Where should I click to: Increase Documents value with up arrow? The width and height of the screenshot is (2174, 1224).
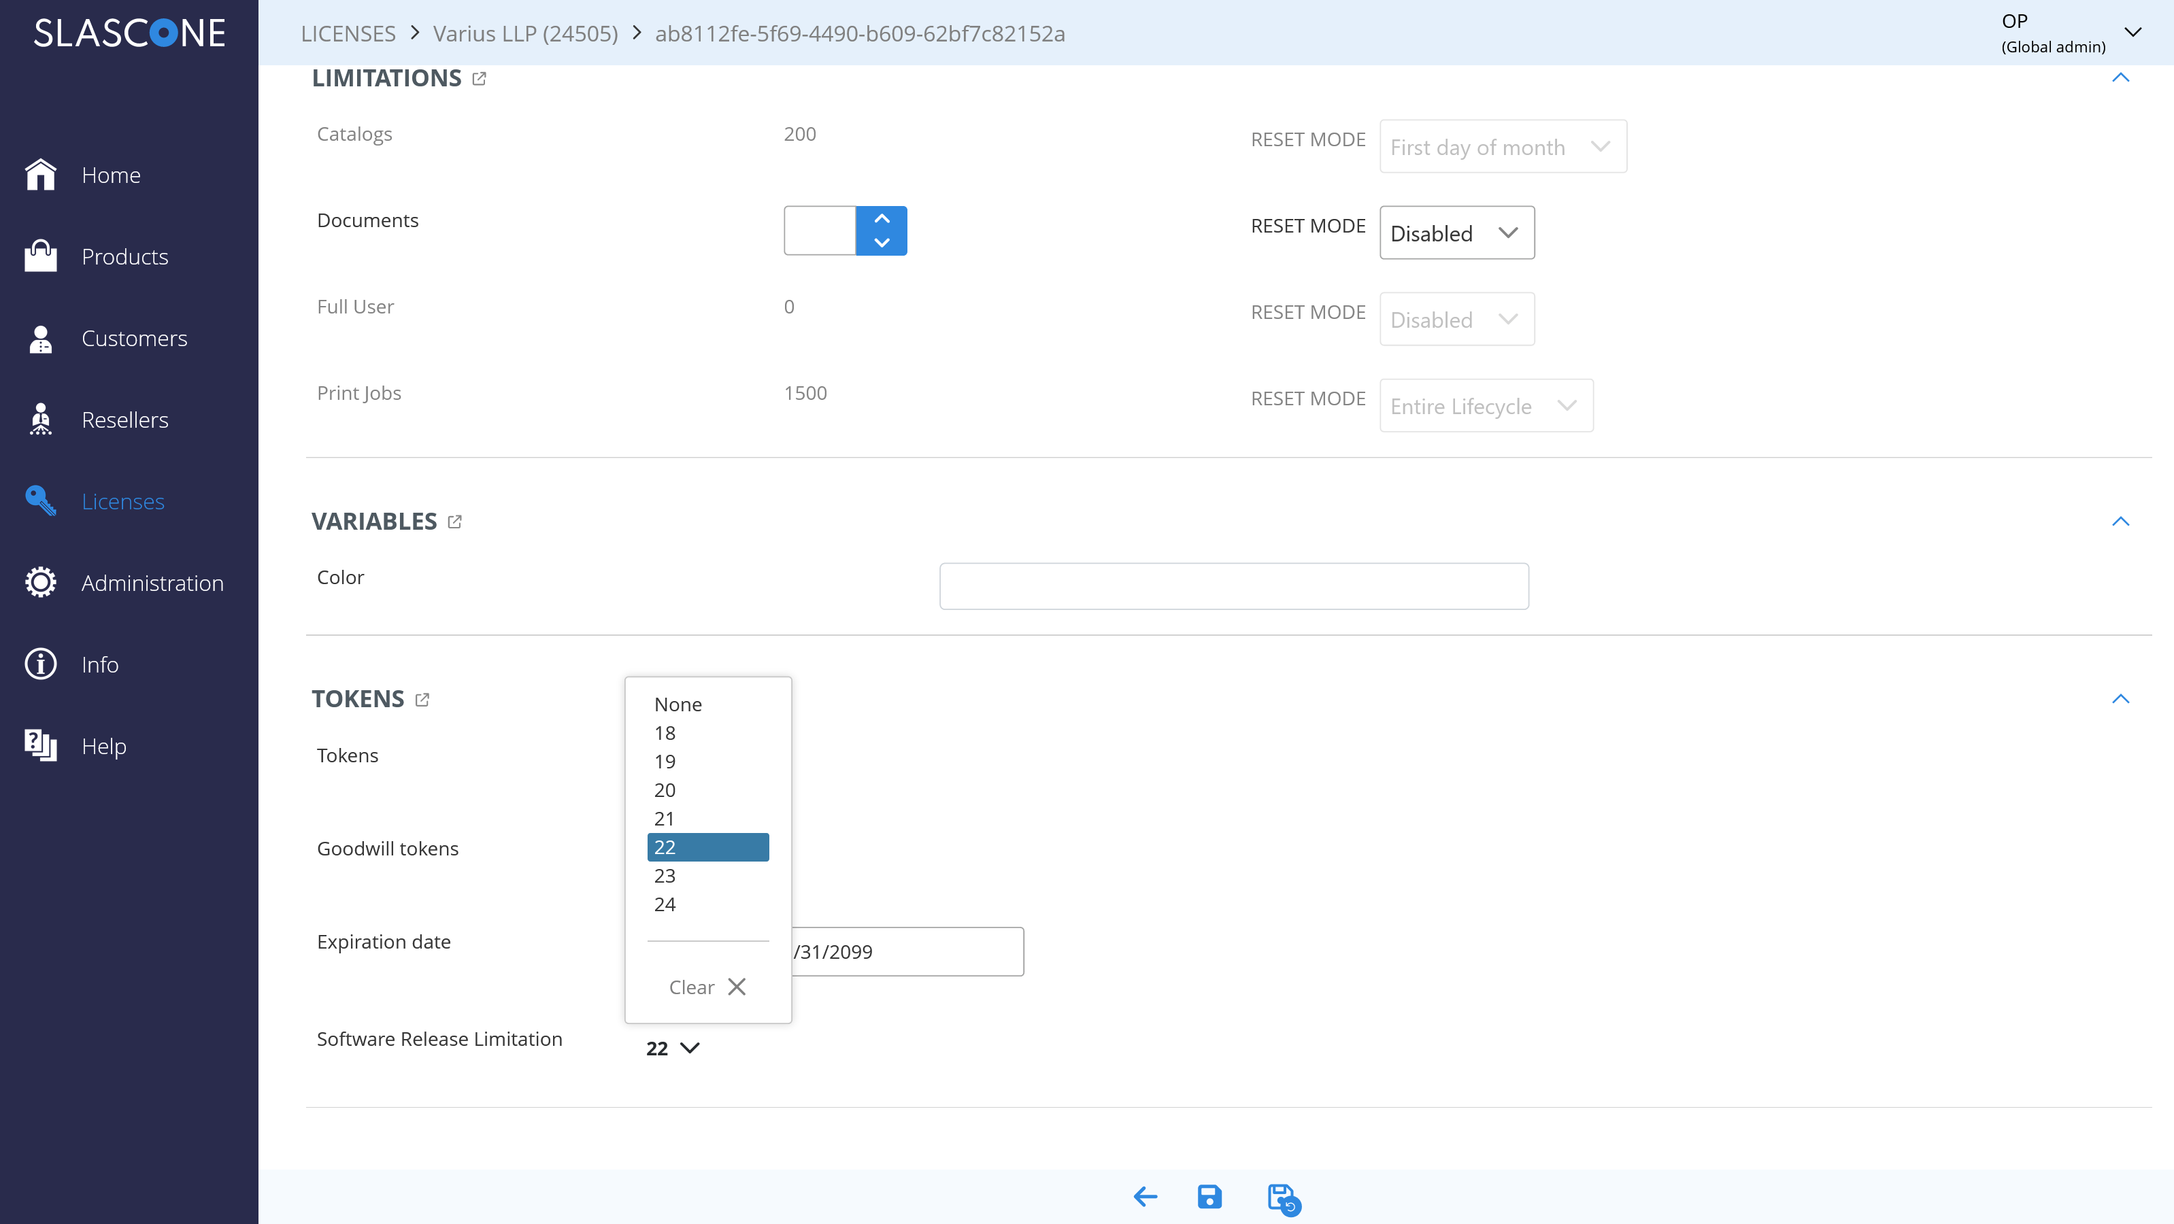[x=882, y=218]
